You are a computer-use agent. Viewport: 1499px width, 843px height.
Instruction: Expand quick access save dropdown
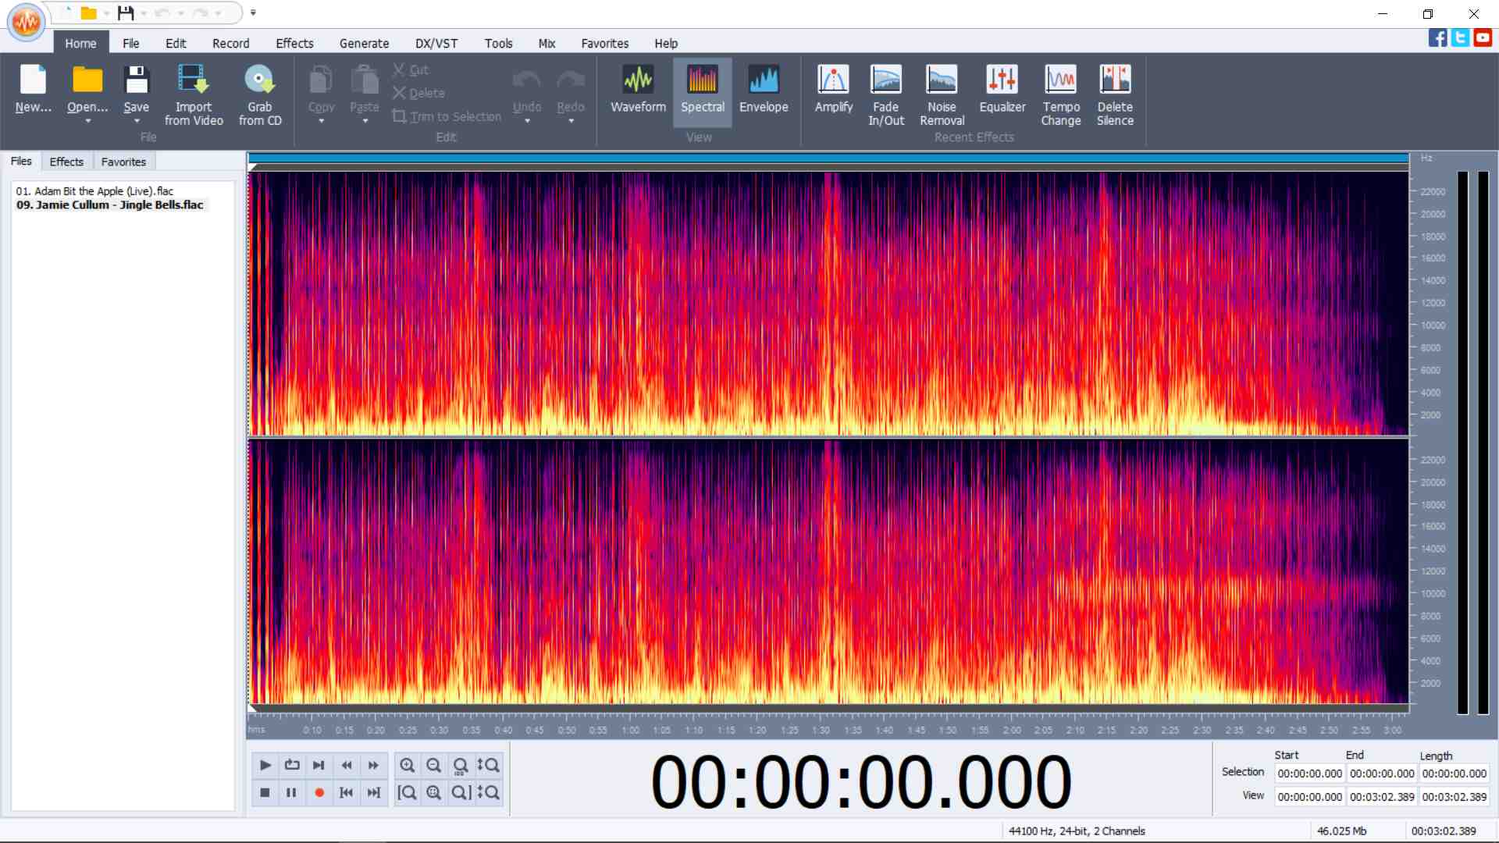(x=144, y=13)
